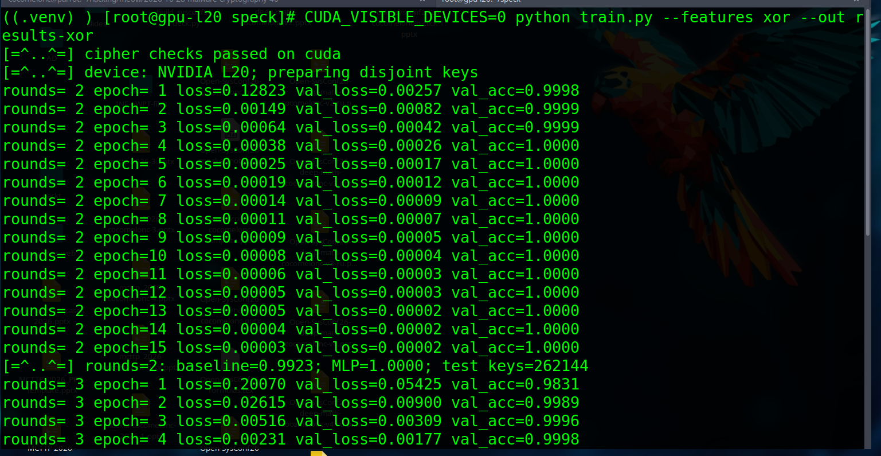Click 'loss=0.00231' on the rounds 3 epoch 4 line

231,440
